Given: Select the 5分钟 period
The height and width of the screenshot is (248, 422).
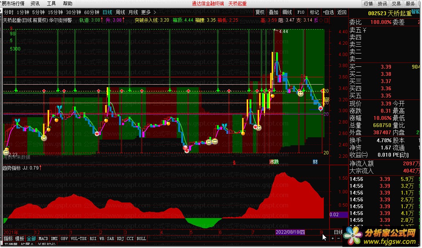Looking at the screenshot, I should pos(38,13).
